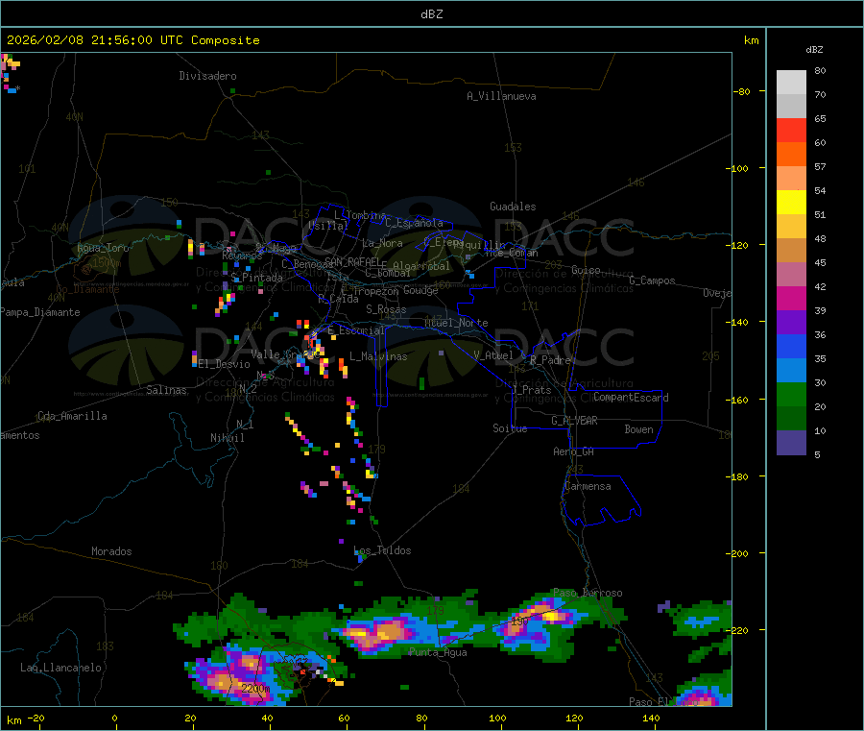Image resolution: width=864 pixels, height=731 pixels.
Task: Select the dark orange 60 dBZ legend swatch
Action: (791, 155)
